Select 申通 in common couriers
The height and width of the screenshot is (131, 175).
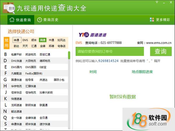click(x=17, y=40)
